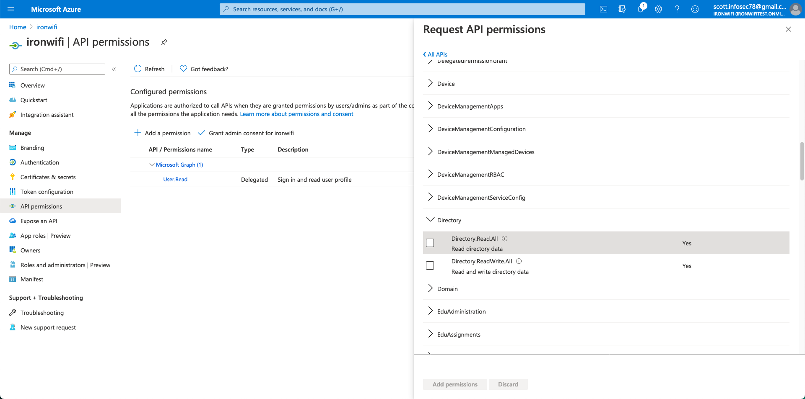Open the account avatar menu
Image resolution: width=805 pixels, height=399 pixels.
[x=795, y=10]
